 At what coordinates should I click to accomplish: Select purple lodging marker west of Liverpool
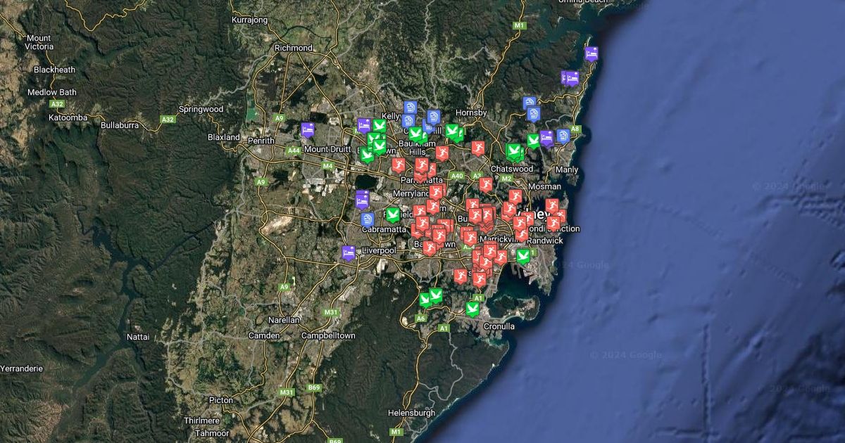click(x=348, y=252)
